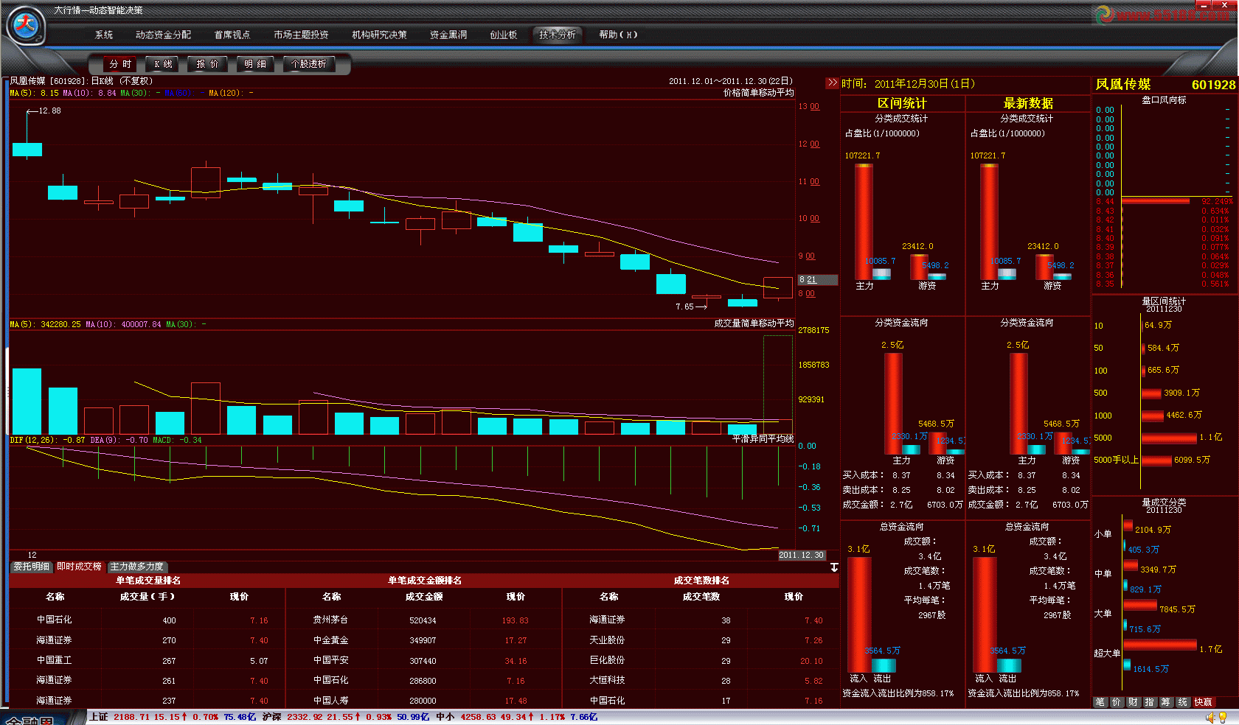Click the K线 candlestick button

coord(163,64)
